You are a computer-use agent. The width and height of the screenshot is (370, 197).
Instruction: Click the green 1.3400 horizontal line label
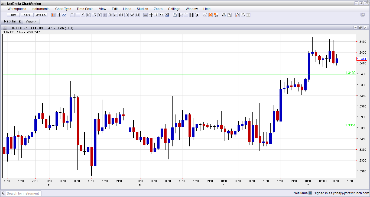[350, 73]
